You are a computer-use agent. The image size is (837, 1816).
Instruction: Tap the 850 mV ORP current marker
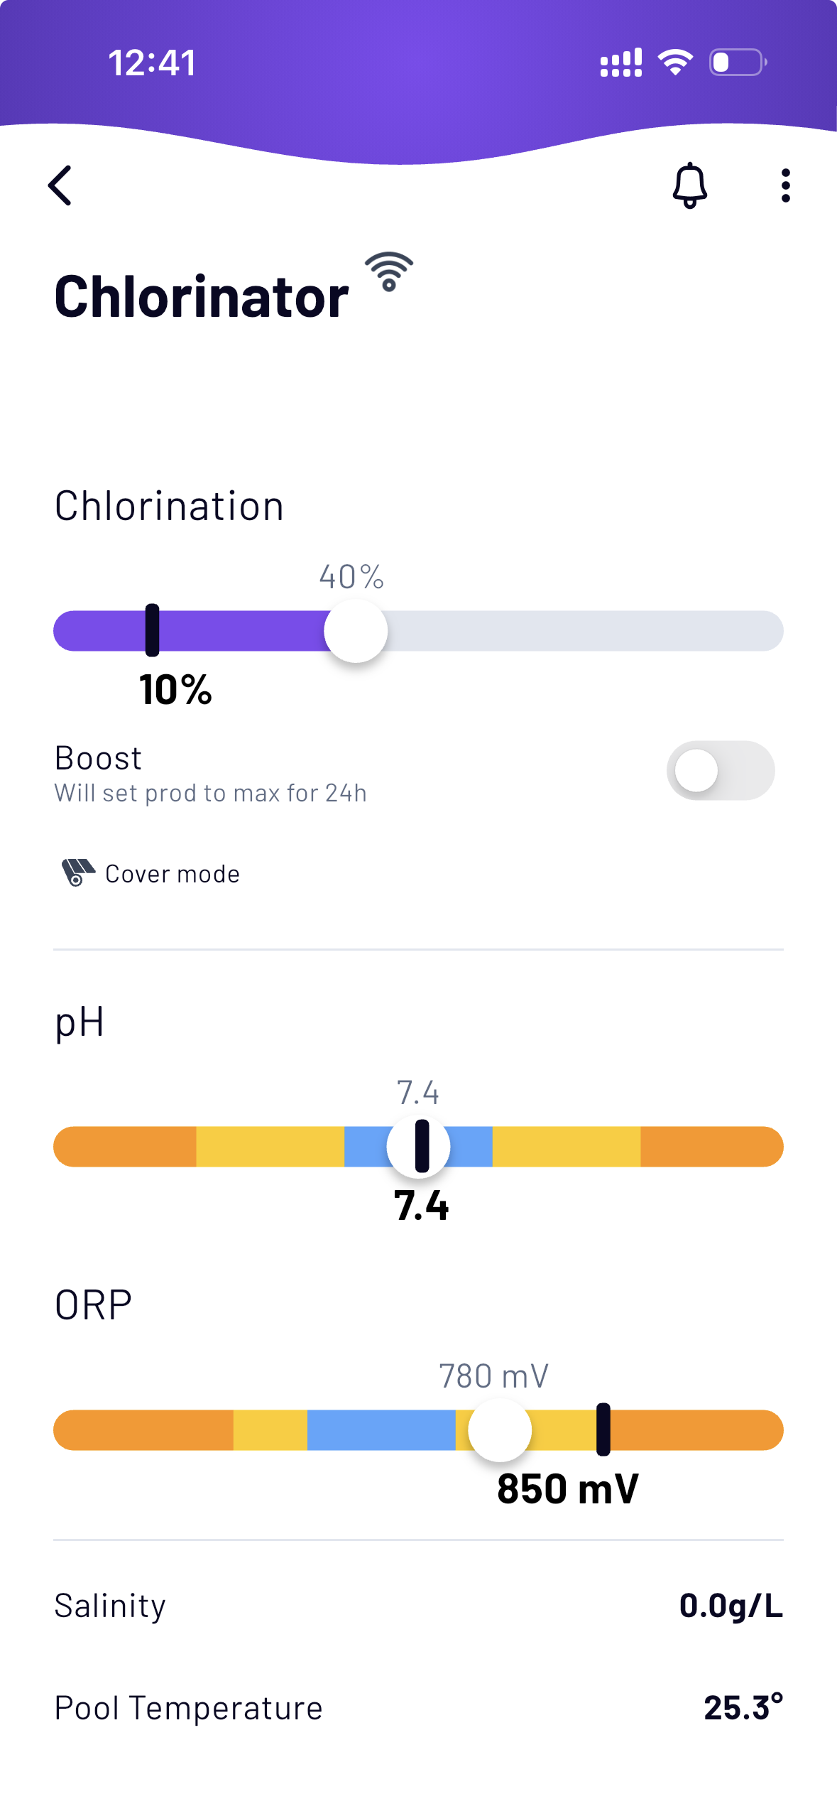[x=603, y=1429]
